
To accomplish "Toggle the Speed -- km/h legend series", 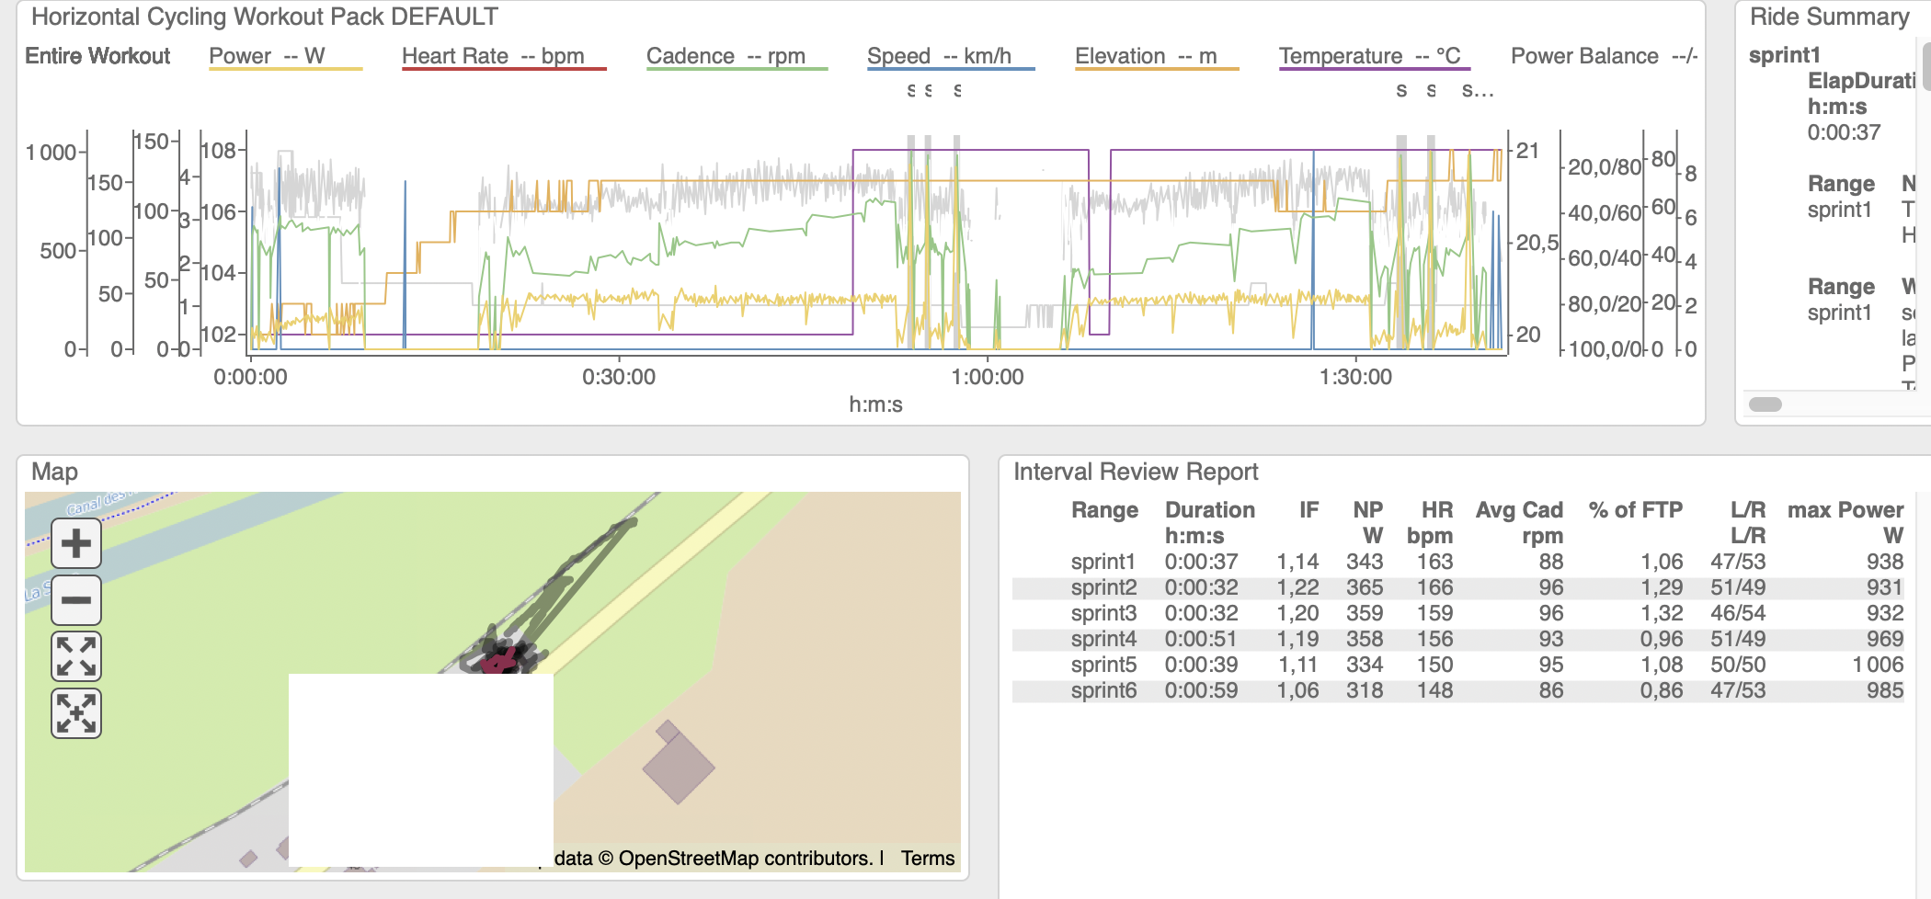I will coord(939,56).
